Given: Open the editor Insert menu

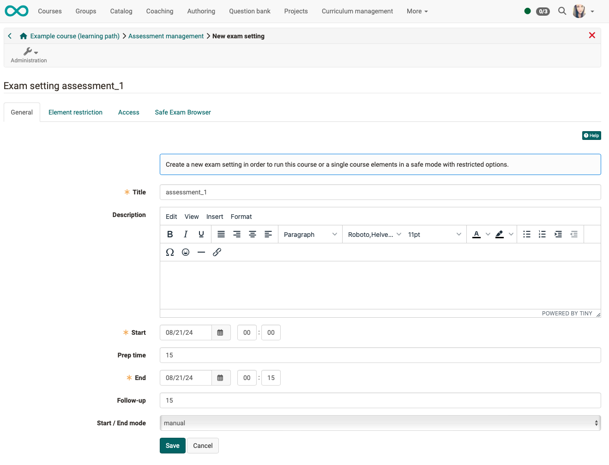Looking at the screenshot, I should coord(215,217).
